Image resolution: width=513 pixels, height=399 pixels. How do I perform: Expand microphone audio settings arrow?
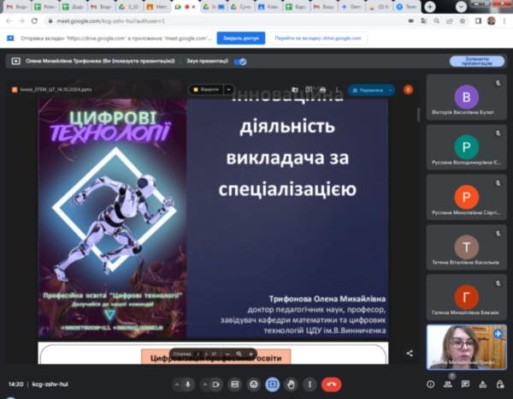175,384
